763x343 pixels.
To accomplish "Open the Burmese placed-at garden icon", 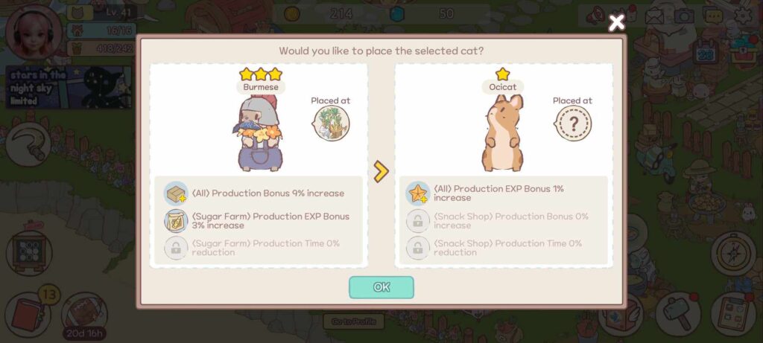I will coord(332,124).
